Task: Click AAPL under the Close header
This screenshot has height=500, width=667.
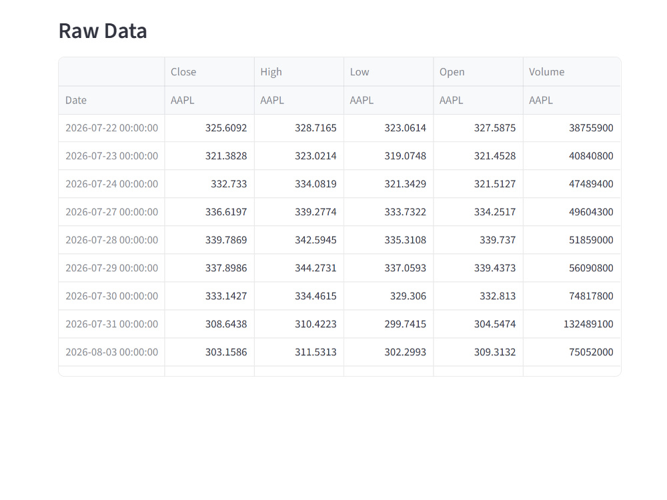Action: (x=209, y=101)
